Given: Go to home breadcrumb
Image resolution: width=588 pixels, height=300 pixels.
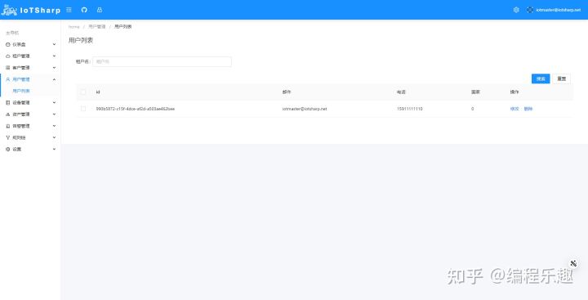Looking at the screenshot, I should coord(73,27).
